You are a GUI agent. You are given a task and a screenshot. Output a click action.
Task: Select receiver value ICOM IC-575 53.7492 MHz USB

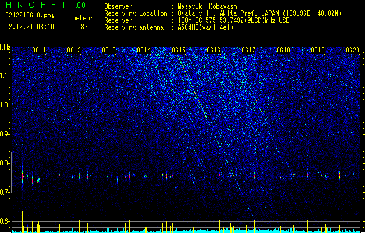[x=234, y=20]
